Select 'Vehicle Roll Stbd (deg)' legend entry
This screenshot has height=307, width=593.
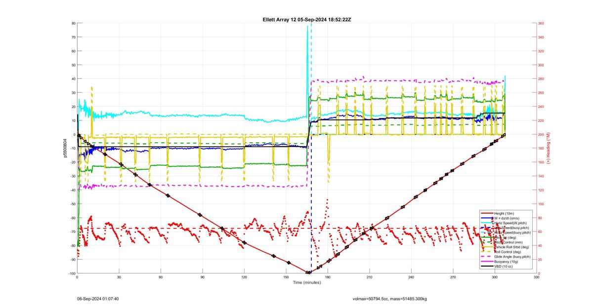click(x=511, y=247)
